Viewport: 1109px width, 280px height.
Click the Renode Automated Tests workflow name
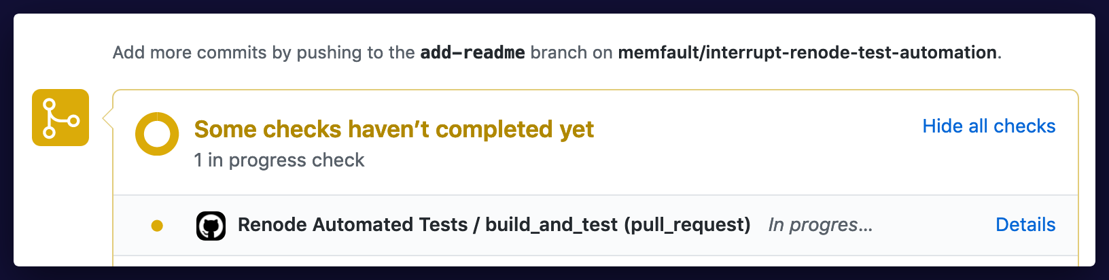click(x=353, y=225)
